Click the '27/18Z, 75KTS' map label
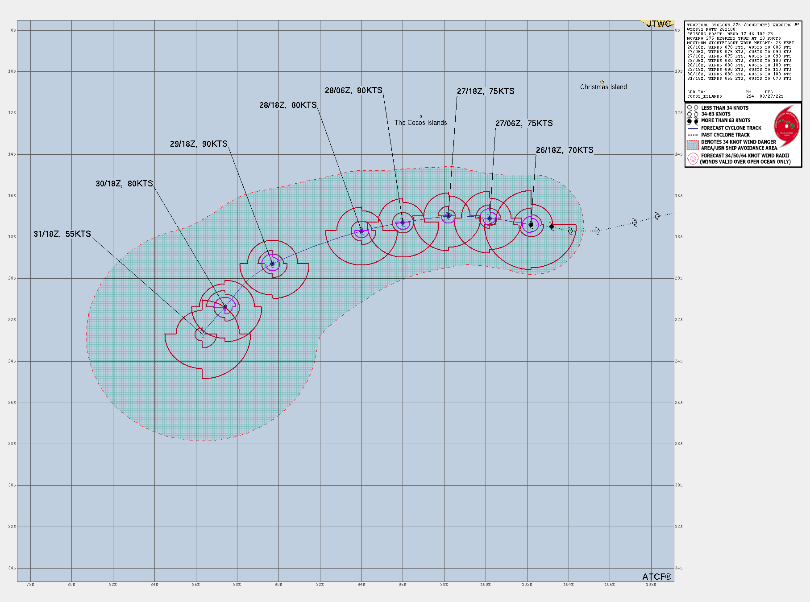The height and width of the screenshot is (602, 810). click(x=486, y=91)
